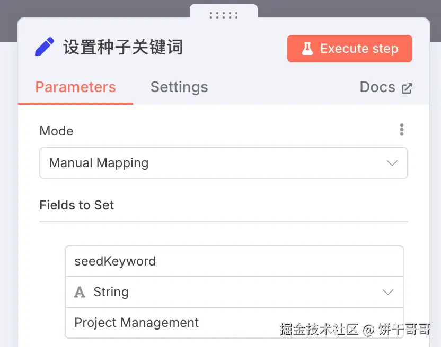The image size is (441, 347).
Task: Click the blue pencil node icon
Action: click(45, 47)
